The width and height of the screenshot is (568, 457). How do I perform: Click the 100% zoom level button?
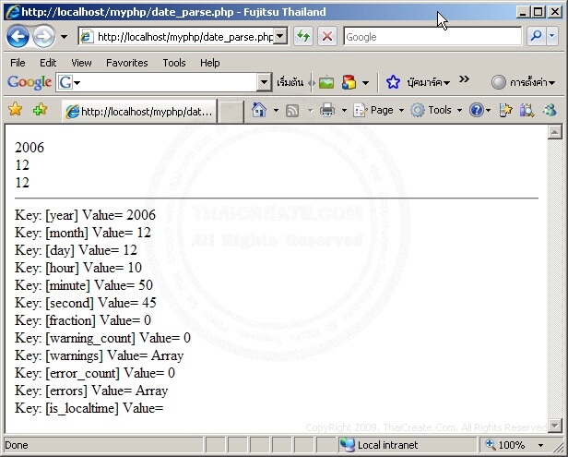pyautogui.click(x=505, y=445)
